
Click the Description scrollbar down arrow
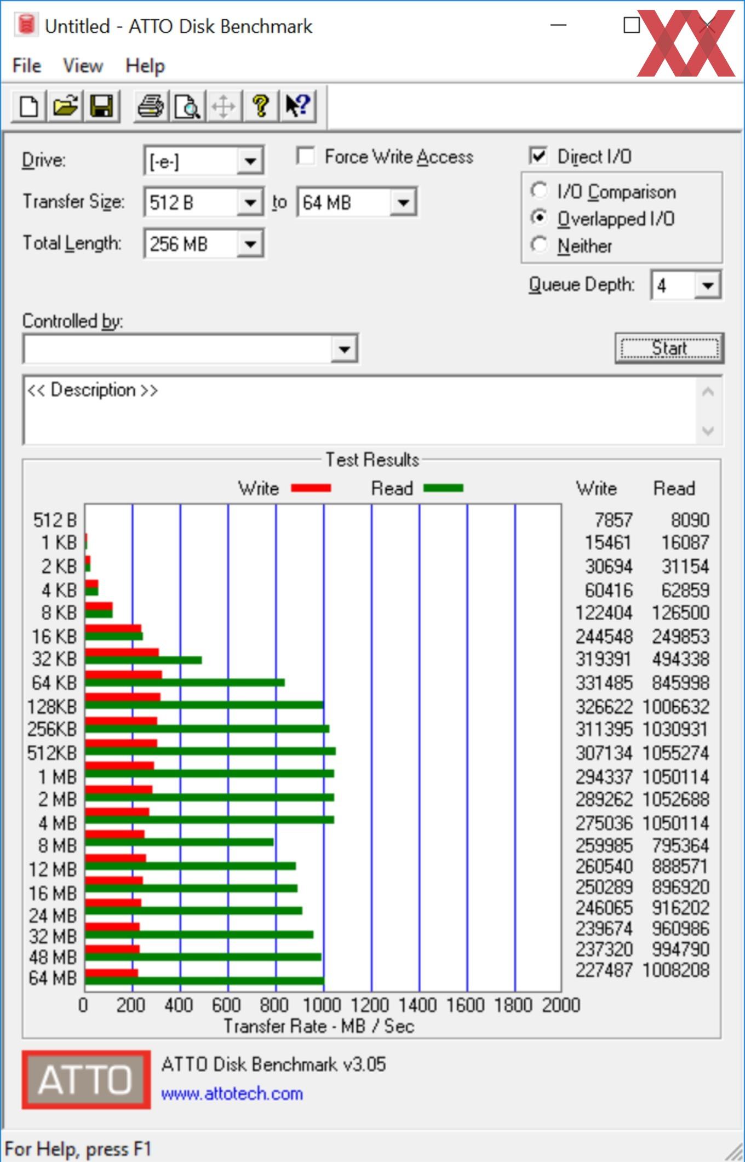(x=708, y=431)
